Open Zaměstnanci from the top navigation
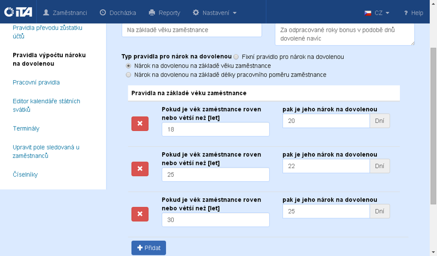This screenshot has height=256, width=437. pos(66,12)
